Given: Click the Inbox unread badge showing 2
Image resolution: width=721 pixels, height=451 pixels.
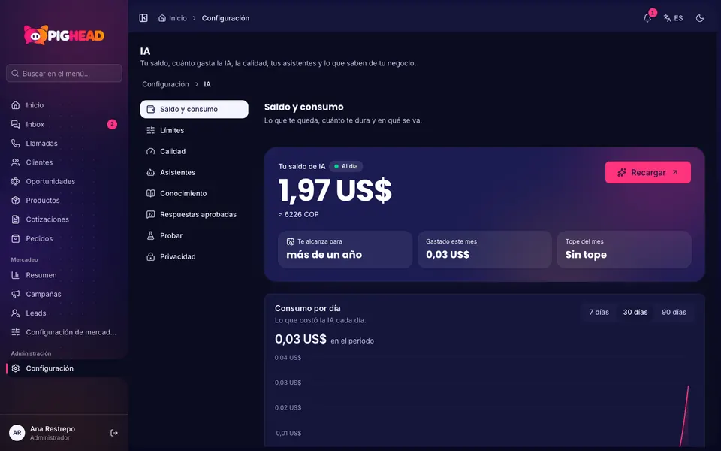Looking at the screenshot, I should click(112, 124).
